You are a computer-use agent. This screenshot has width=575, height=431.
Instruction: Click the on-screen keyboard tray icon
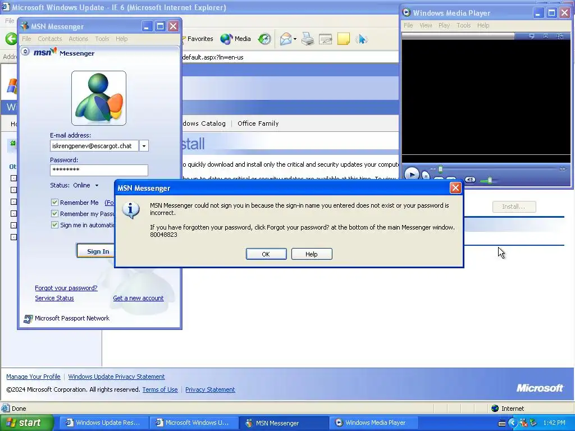(501, 423)
